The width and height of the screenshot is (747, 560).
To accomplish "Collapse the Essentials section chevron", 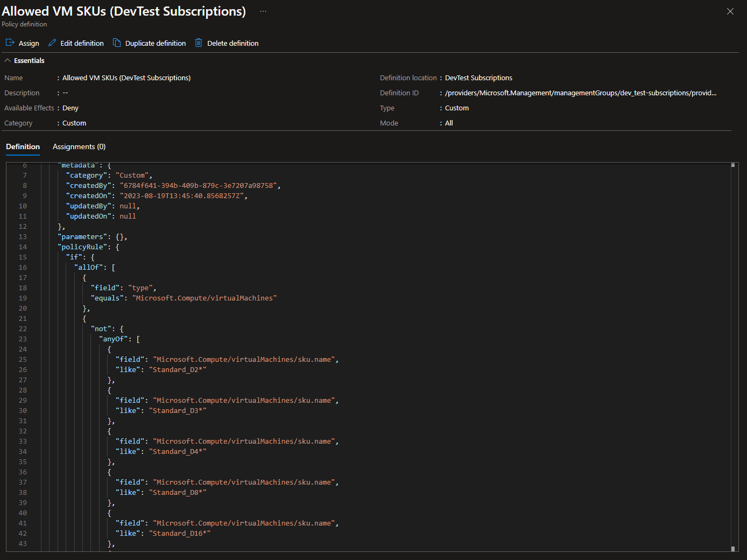I will (x=8, y=60).
